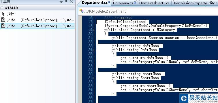
Task: Click line number 29 in the margin
Action: (90, 70)
